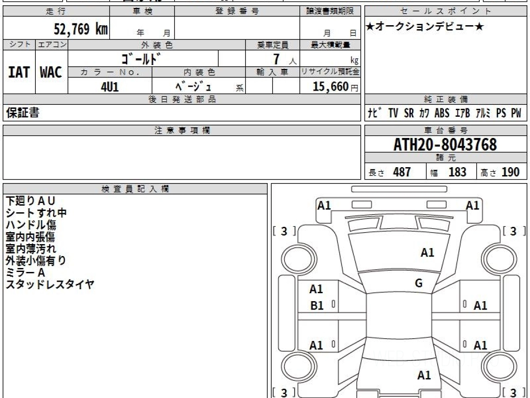Click the シートすれ中 inspector note
The image size is (530, 398).
pos(36,213)
